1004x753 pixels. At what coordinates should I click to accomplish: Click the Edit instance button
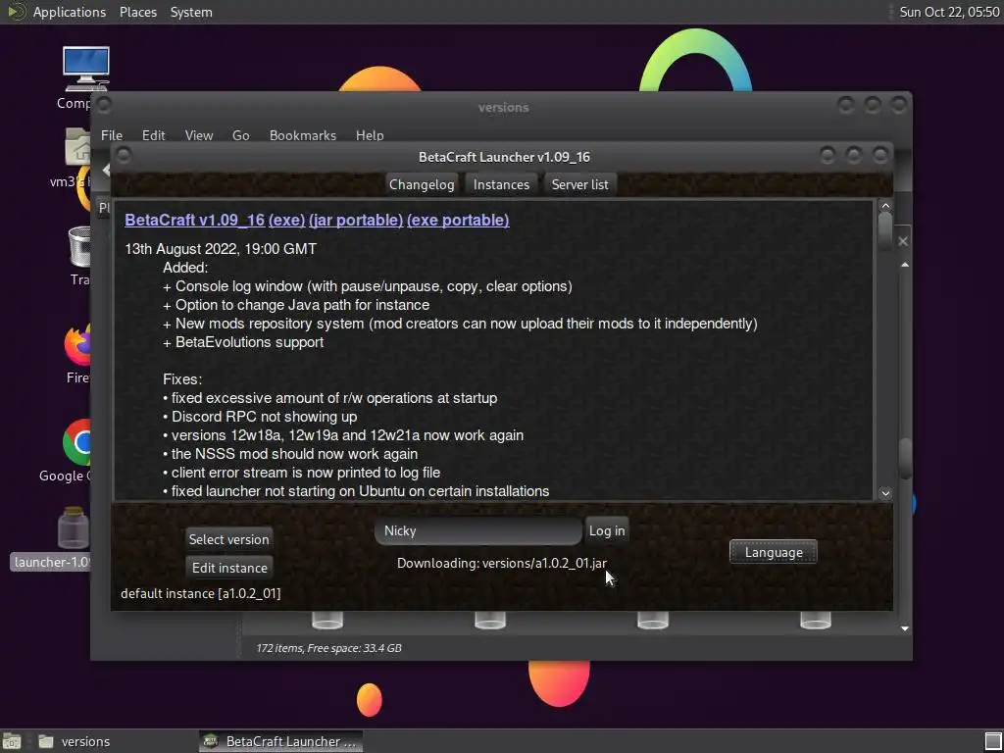(x=229, y=568)
